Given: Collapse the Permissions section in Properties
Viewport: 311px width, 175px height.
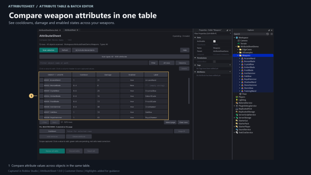Looking at the screenshot, I should pos(195,58).
